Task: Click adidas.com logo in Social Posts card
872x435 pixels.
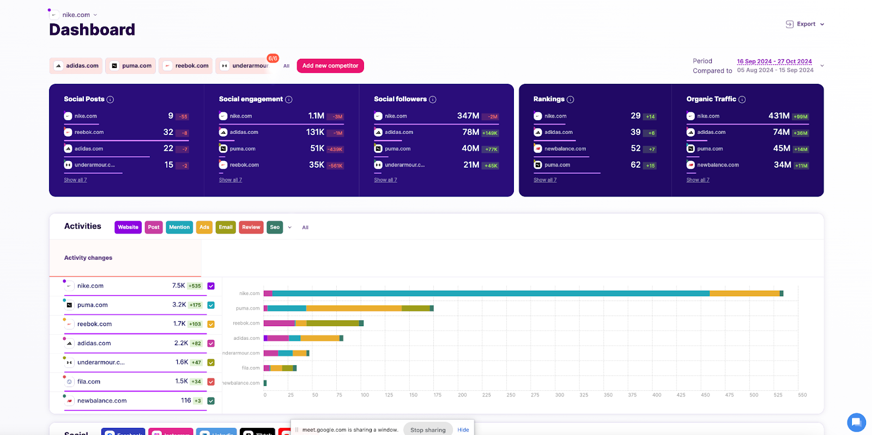Action: 68,149
